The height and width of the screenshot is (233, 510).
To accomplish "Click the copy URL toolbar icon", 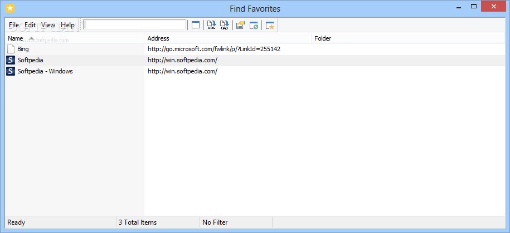I will click(x=211, y=25).
